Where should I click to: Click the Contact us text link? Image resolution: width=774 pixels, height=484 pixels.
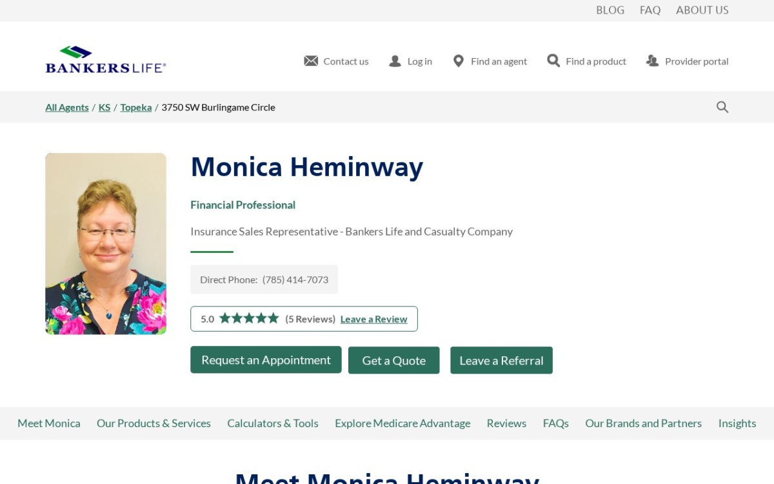[x=346, y=61]
